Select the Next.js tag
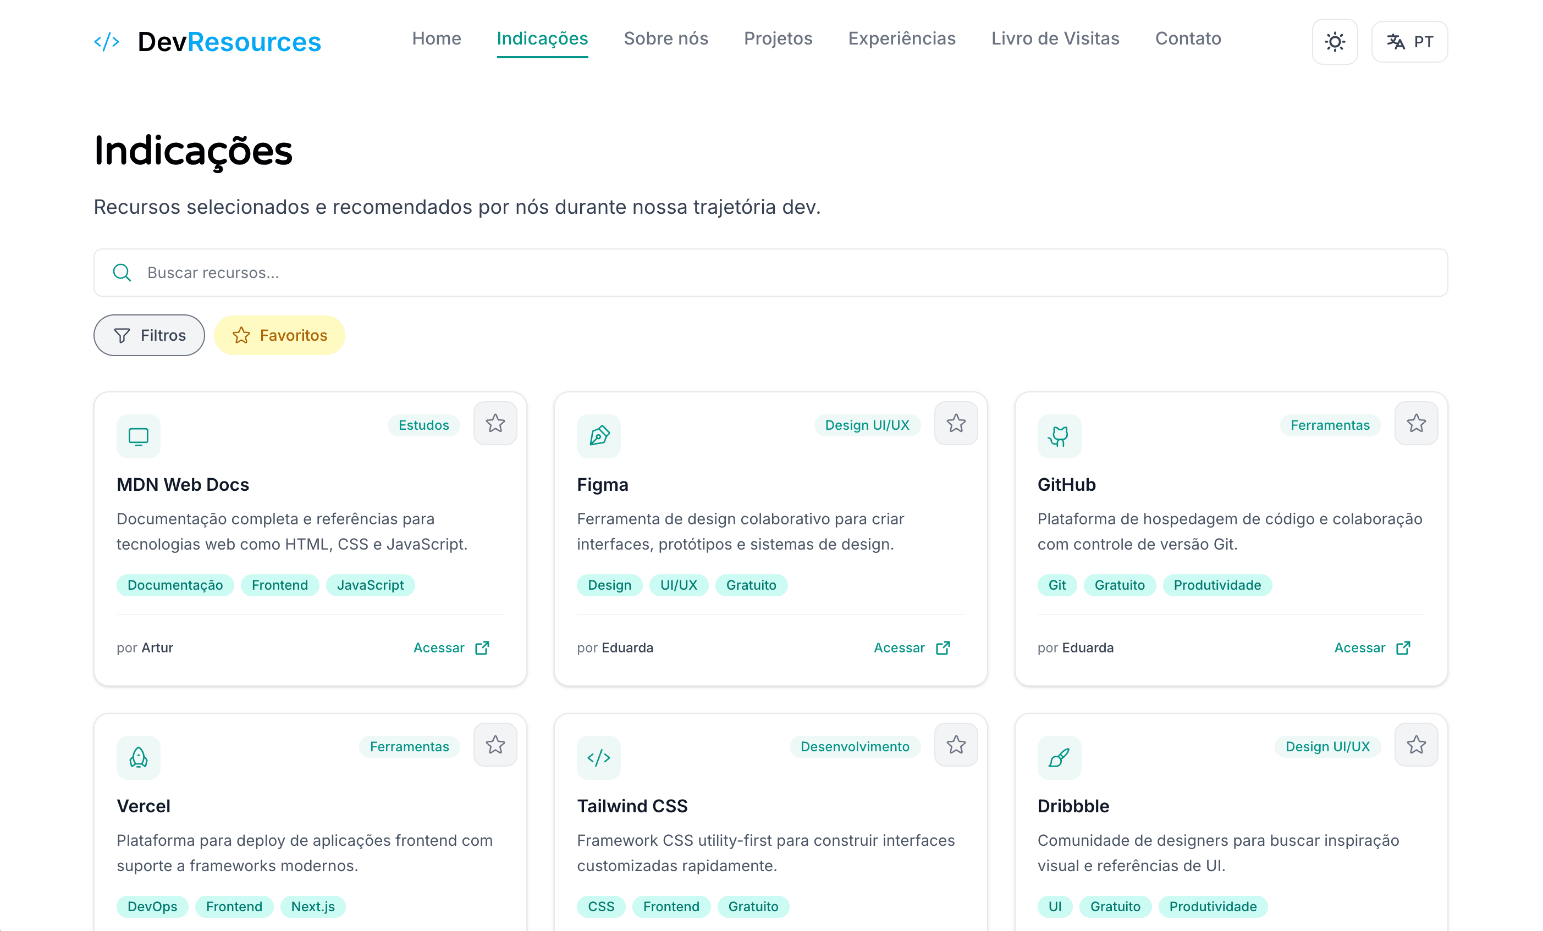 pos(313,907)
